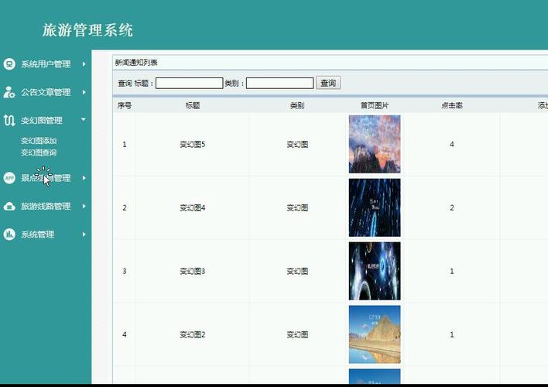Click 点击率 value 4 for 变幻图5
Viewport: 548px width, 387px height.
(452, 144)
